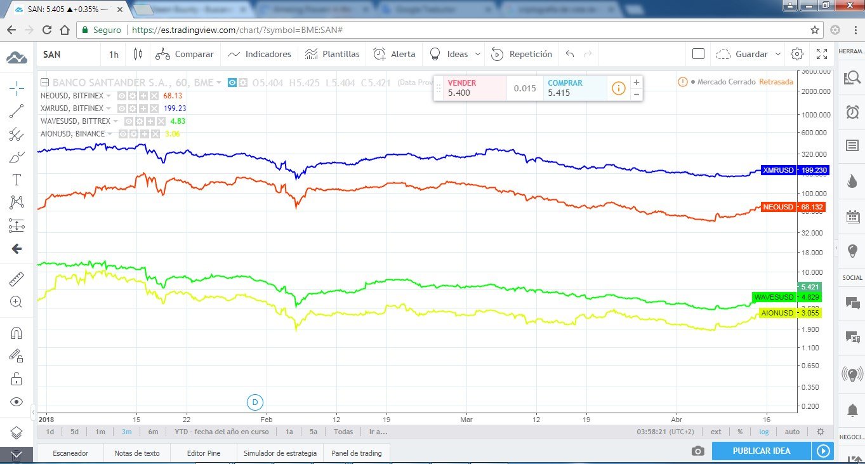Image resolution: width=865 pixels, height=464 pixels.
Task: Expand NEOUSD, BITFINEX legend dropdown arrow
Action: click(109, 96)
